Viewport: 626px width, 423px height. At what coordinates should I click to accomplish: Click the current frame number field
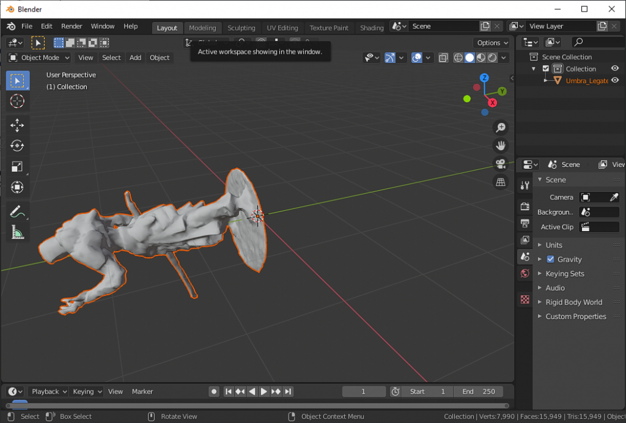[x=364, y=391]
